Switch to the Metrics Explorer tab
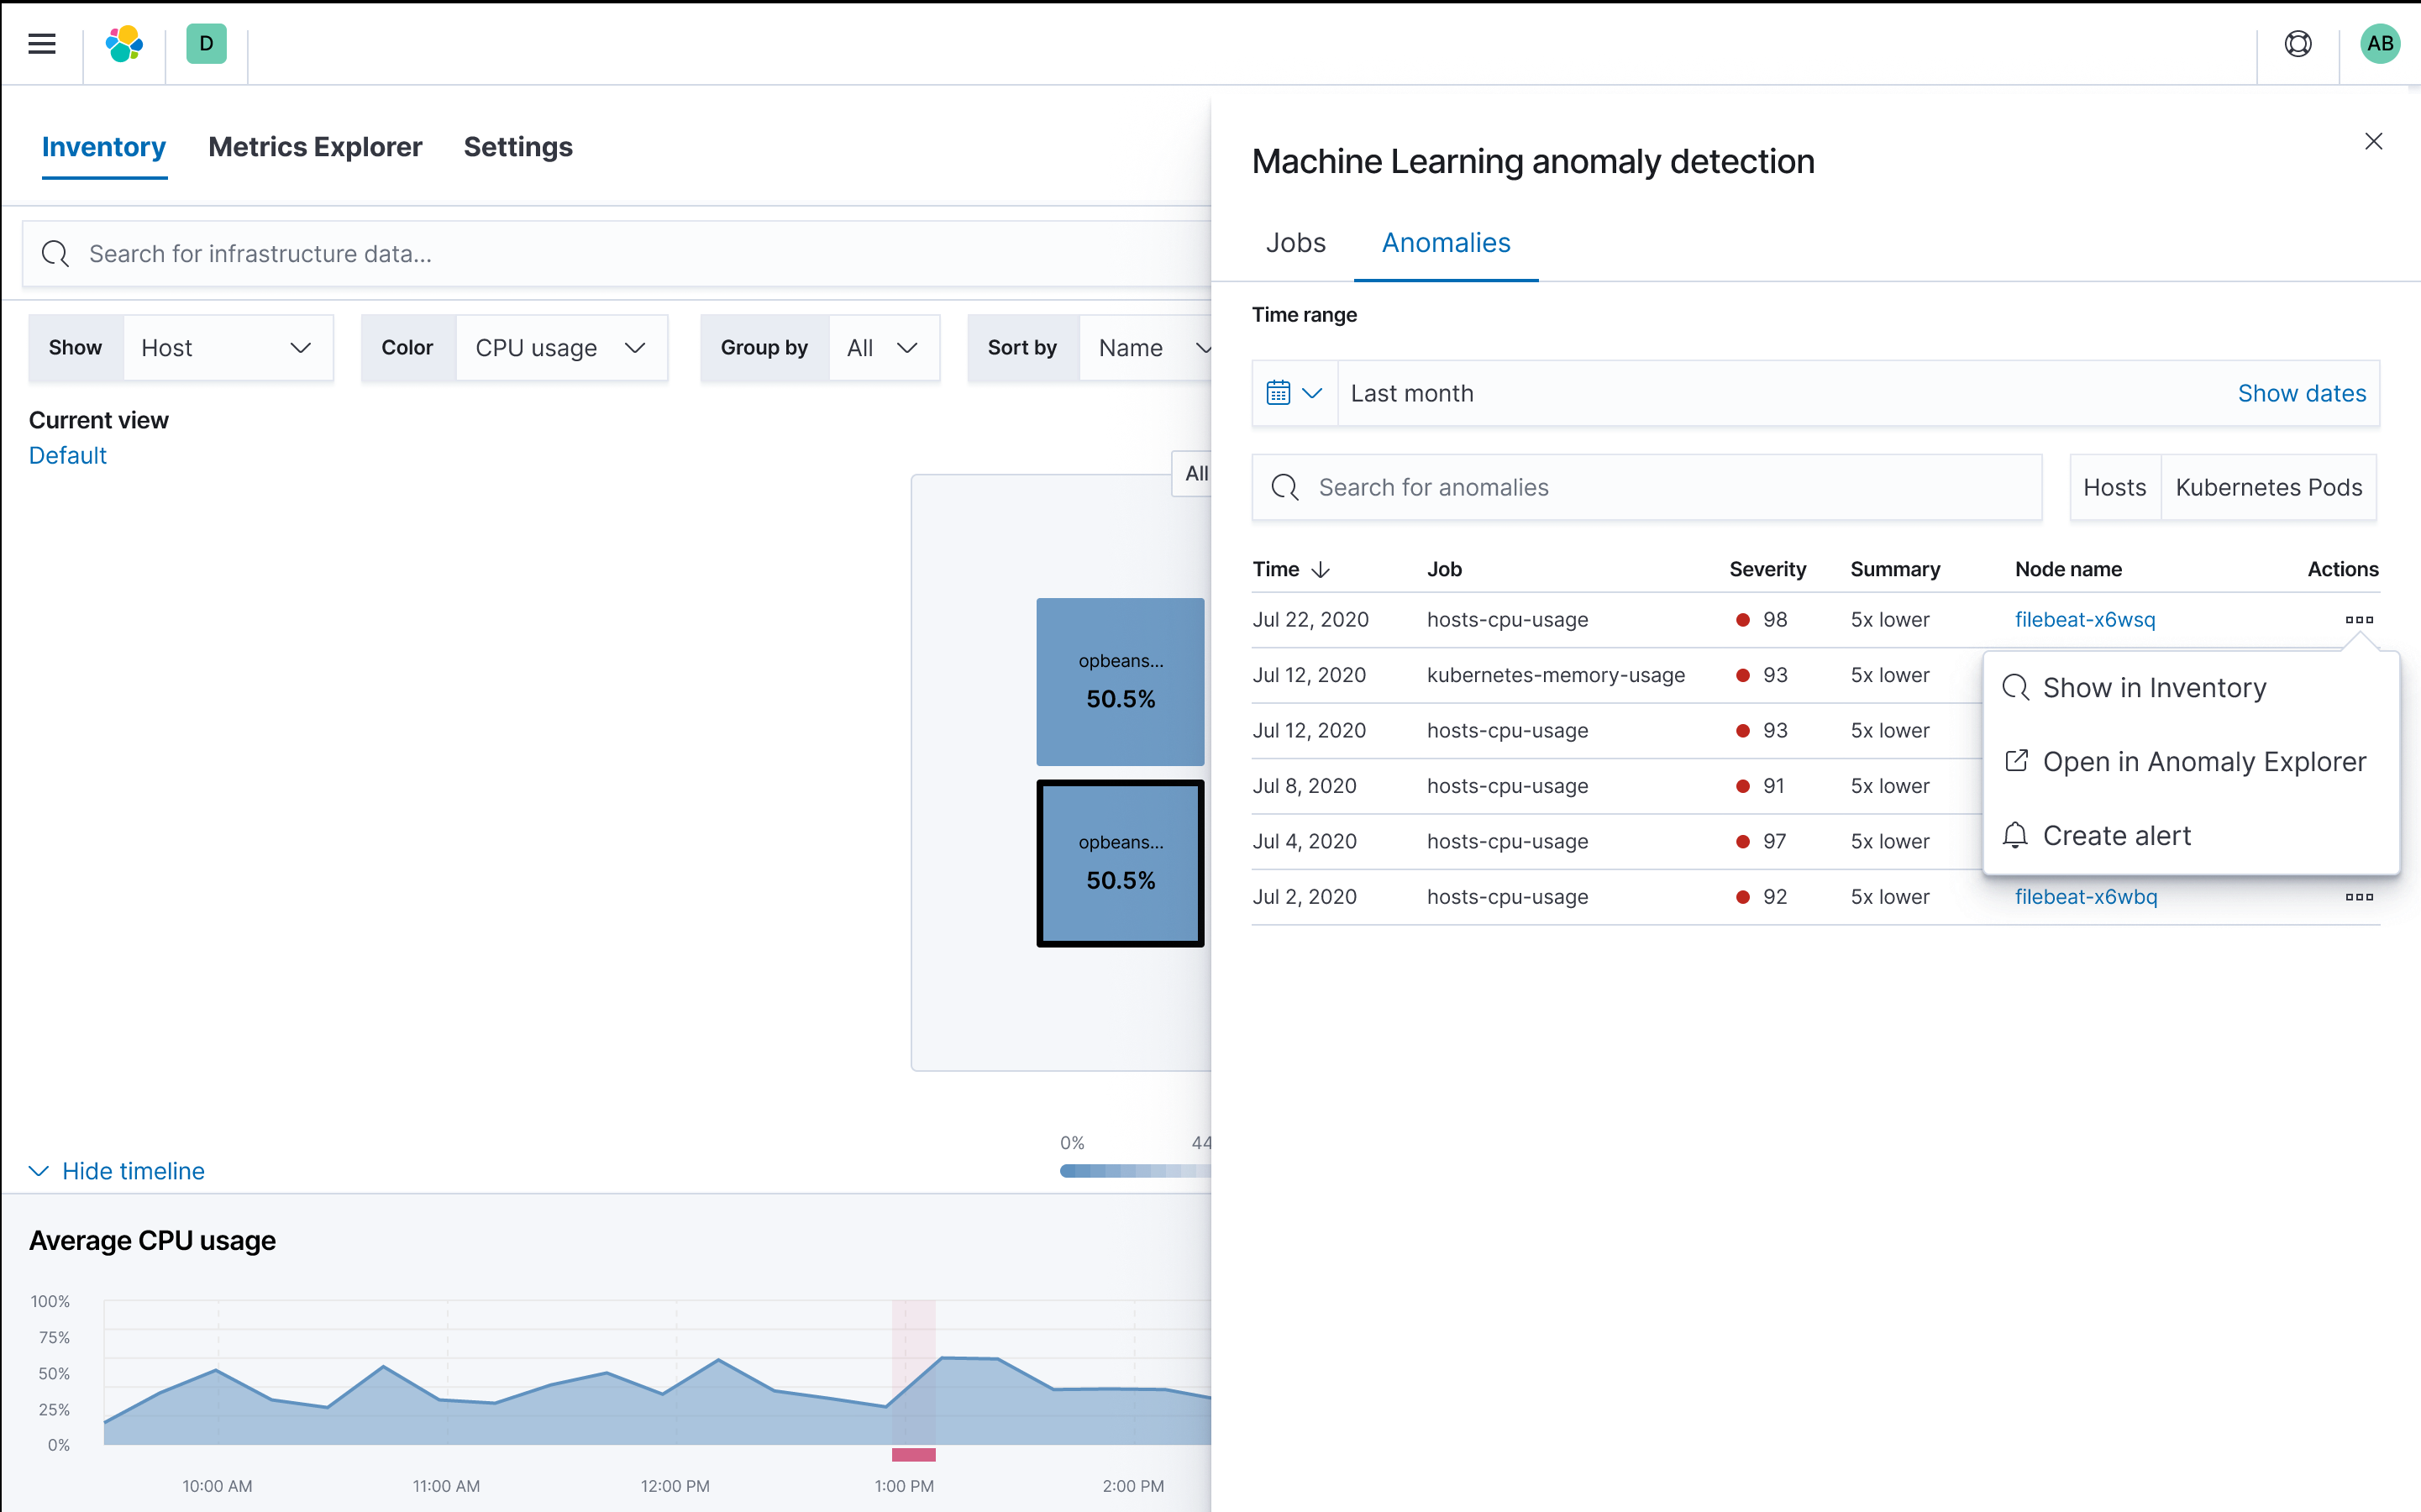 tap(315, 147)
